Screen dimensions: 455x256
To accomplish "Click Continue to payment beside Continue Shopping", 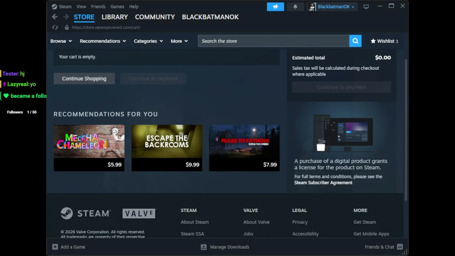I will 153,79.
